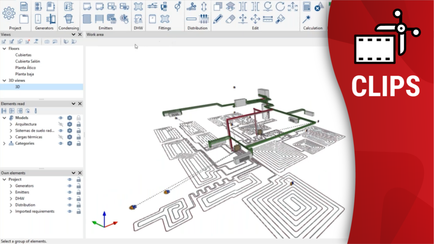Image resolution: width=434 pixels, height=244 pixels.
Task: Select the 3D view entry
Action: tap(18, 87)
